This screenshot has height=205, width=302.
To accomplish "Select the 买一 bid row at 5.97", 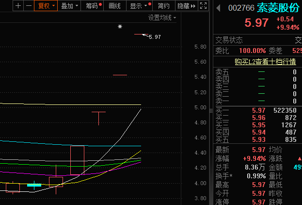I will (x=257, y=110).
